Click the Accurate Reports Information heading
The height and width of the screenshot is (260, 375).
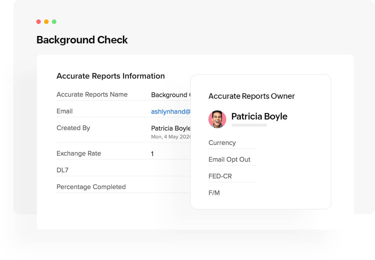pos(111,76)
